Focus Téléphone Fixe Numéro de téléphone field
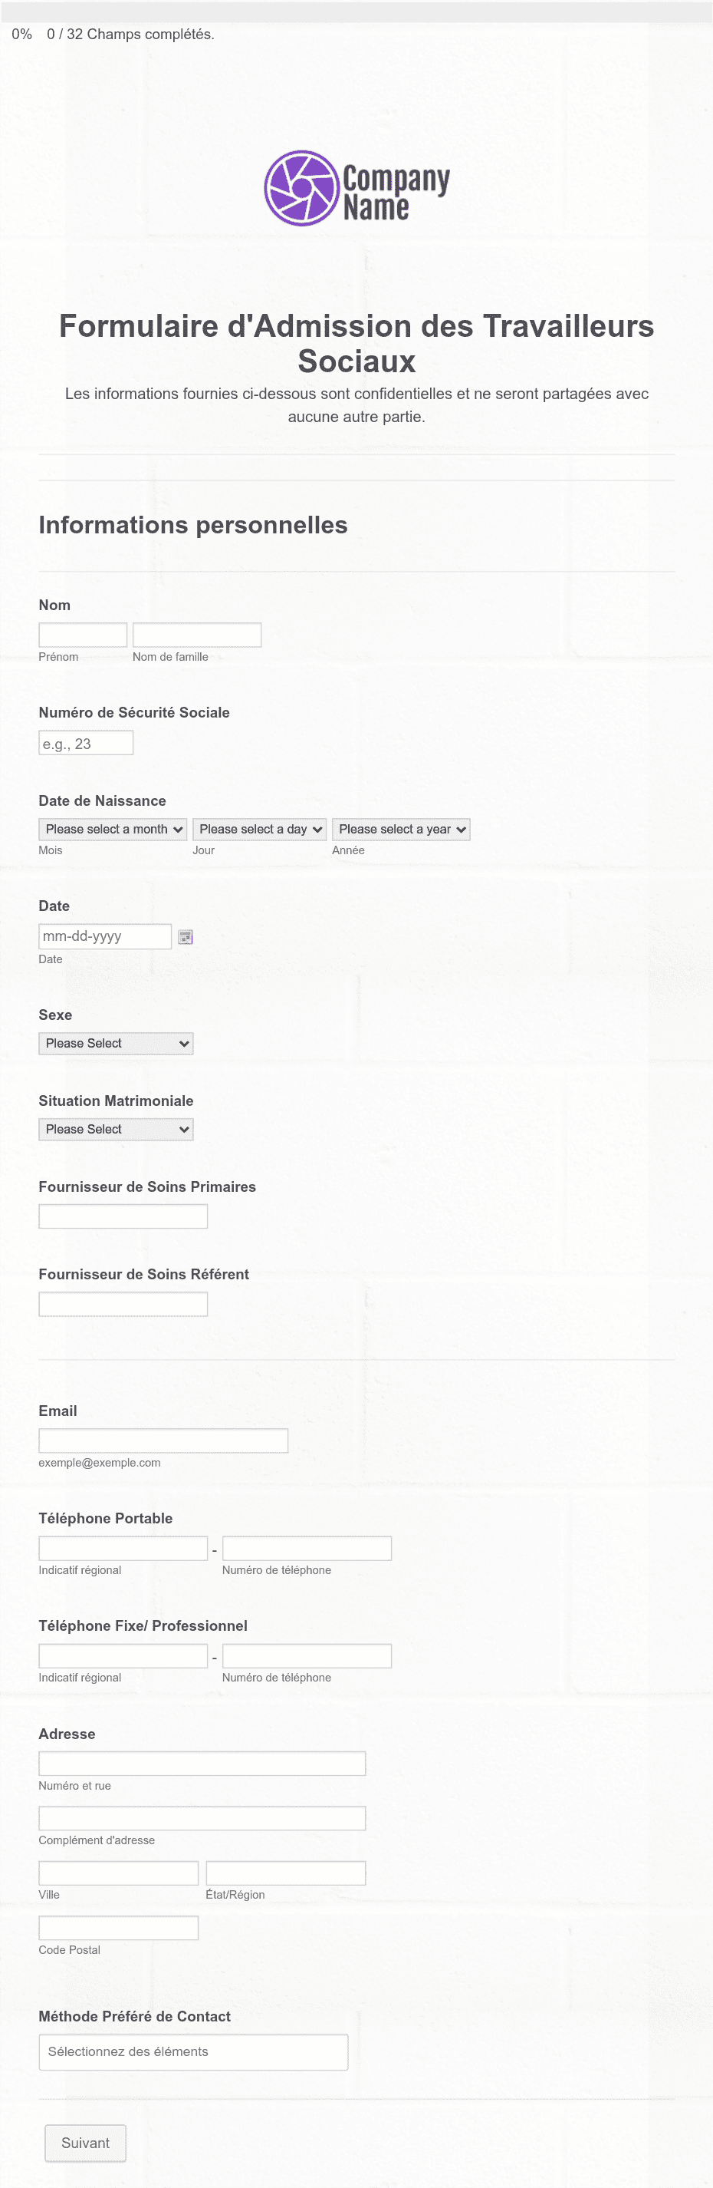 coord(307,1656)
